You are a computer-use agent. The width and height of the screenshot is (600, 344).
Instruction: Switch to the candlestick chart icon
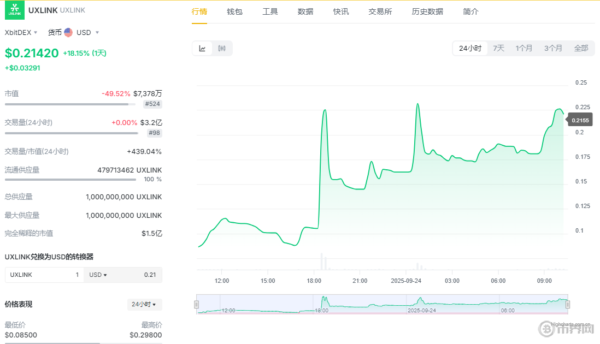click(x=222, y=49)
